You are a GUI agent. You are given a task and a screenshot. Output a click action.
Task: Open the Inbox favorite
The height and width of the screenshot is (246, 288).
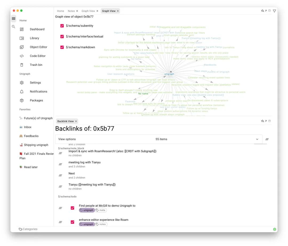(25, 127)
